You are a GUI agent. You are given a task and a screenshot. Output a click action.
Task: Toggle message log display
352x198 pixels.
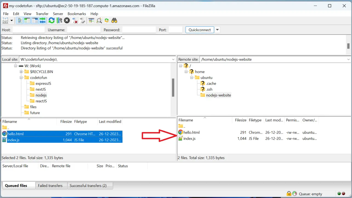pos(20,21)
